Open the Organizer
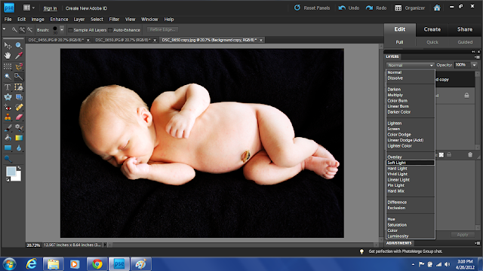The width and height of the screenshot is (483, 271). pyautogui.click(x=410, y=8)
